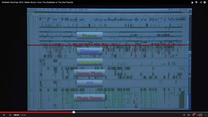
Task: Open the video on YouTube via logo
Action: pos(199,115)
